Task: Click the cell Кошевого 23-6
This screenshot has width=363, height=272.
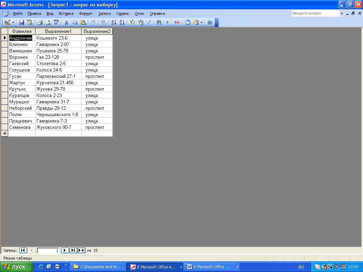Action: (x=58, y=38)
